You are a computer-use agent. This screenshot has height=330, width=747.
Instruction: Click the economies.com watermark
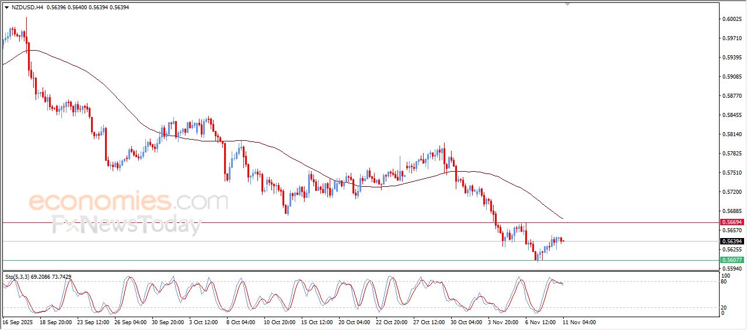(x=128, y=201)
